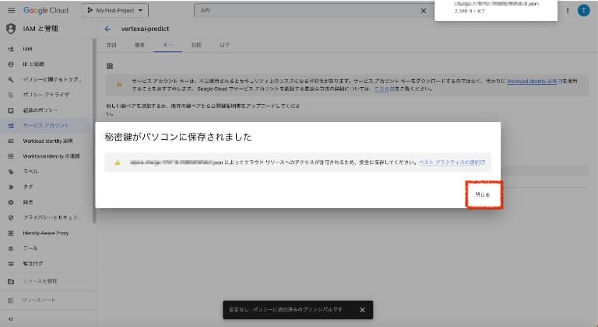The width and height of the screenshot is (598, 327).
Task: Open the Google Cloud hamburger menu
Action: pyautogui.click(x=12, y=10)
